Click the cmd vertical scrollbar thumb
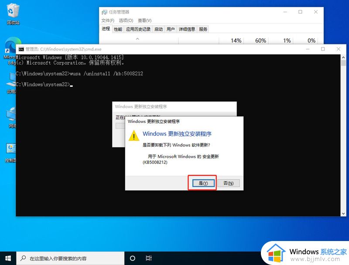Image resolution: width=349 pixels, height=265 pixels. point(343,63)
